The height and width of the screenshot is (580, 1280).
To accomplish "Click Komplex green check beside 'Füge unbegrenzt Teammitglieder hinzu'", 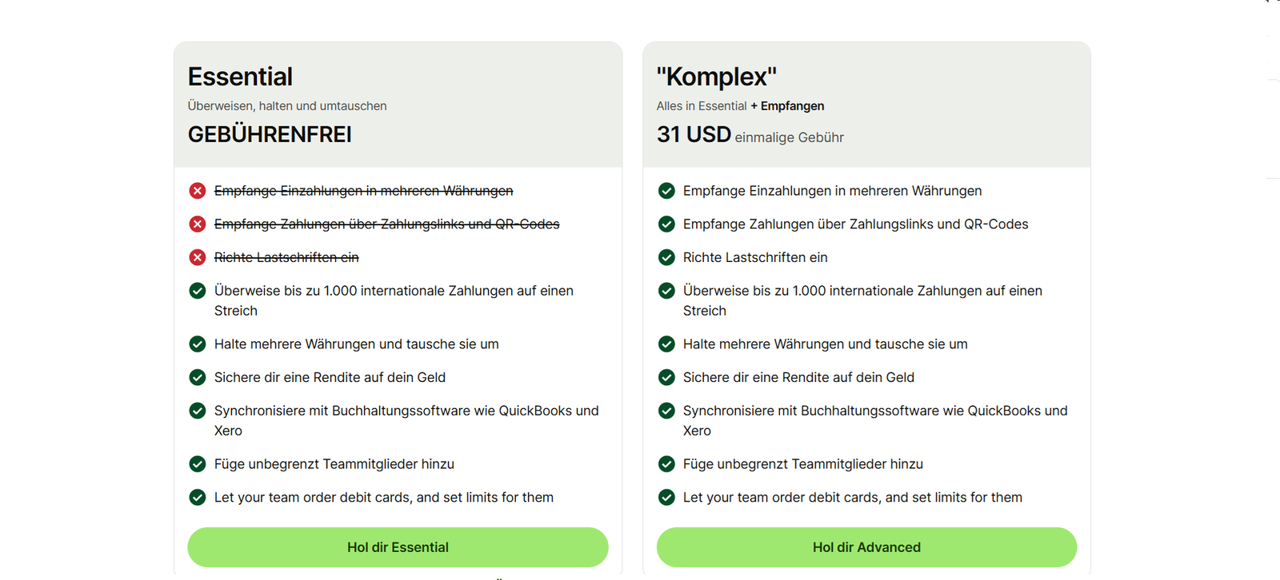I will 666,464.
